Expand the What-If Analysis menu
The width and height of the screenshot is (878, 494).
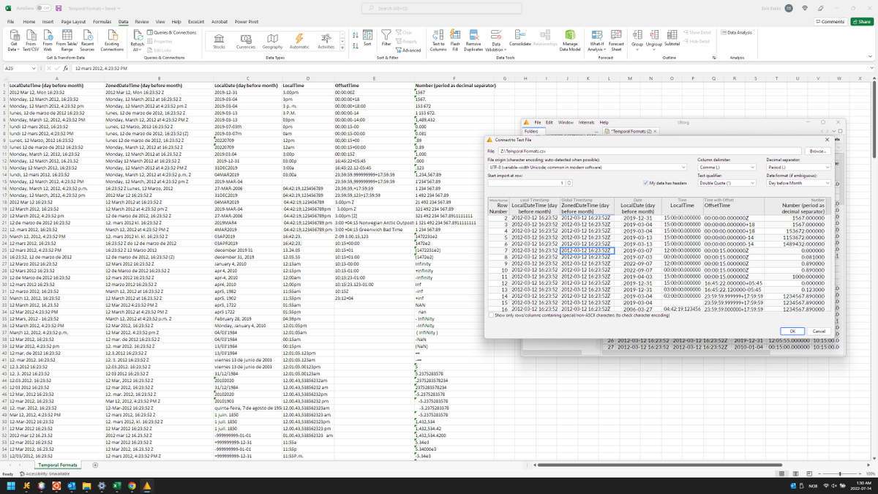[x=596, y=42]
